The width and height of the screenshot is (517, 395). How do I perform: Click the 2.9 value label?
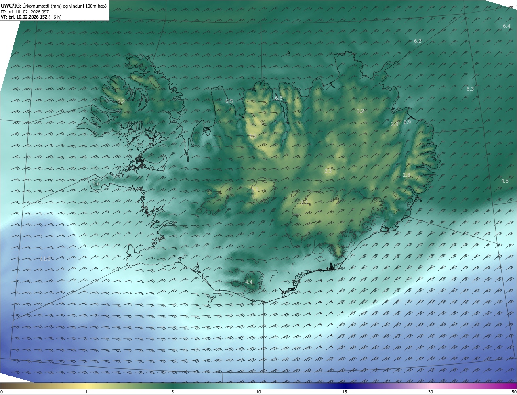pyautogui.click(x=395, y=124)
